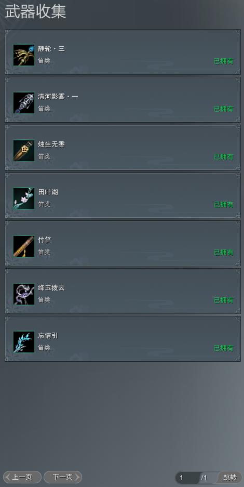Go to previous page with 上一页
The height and width of the screenshot is (487, 244).
pyautogui.click(x=22, y=477)
